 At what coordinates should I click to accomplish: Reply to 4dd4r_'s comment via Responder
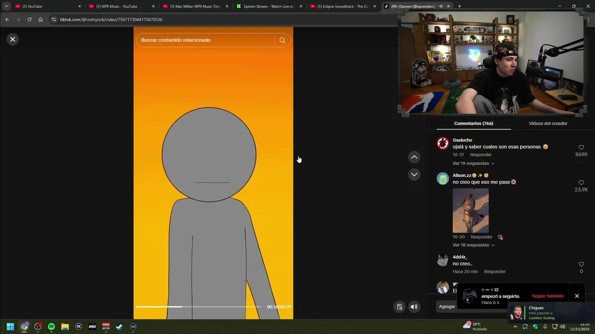pos(495,271)
